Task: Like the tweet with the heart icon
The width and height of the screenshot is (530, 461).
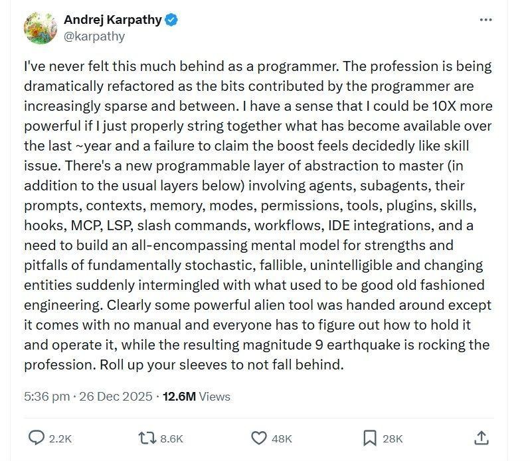Action: pyautogui.click(x=259, y=437)
